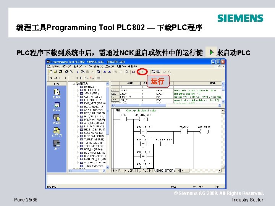The image size is (275, 206).
Task: Collapse the program block root tree node
Action: click(x=74, y=84)
